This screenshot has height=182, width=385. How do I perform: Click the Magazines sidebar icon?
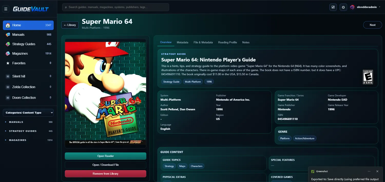click(x=8, y=54)
